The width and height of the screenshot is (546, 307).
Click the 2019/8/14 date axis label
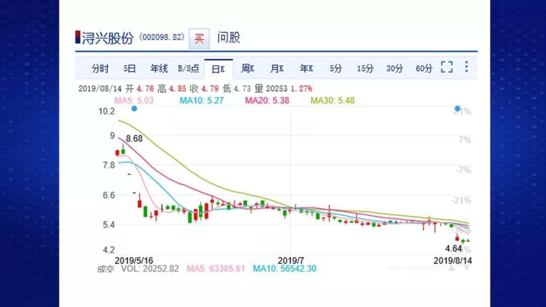click(x=452, y=261)
